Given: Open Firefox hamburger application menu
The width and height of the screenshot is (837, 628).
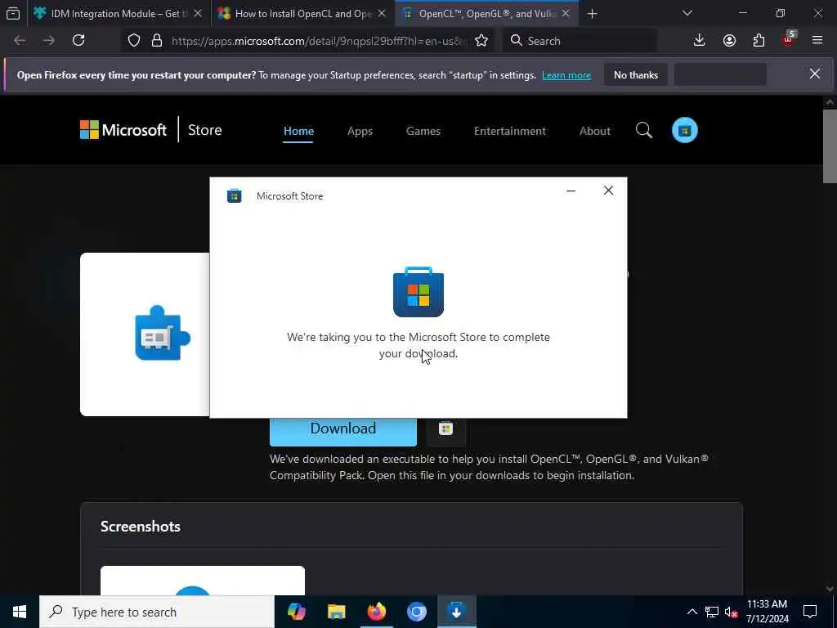Looking at the screenshot, I should coord(817,41).
